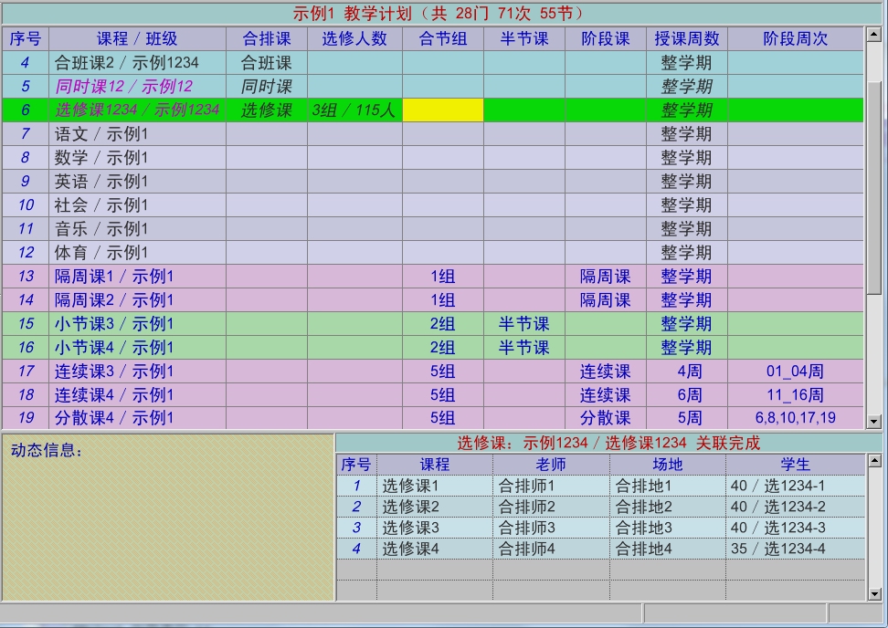Click the 6,8,10,17,19 stage week cell

[796, 418]
